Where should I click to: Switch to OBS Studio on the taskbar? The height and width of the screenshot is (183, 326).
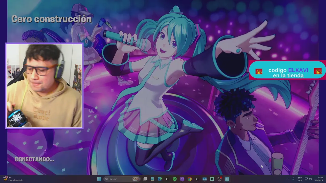click(x=220, y=179)
